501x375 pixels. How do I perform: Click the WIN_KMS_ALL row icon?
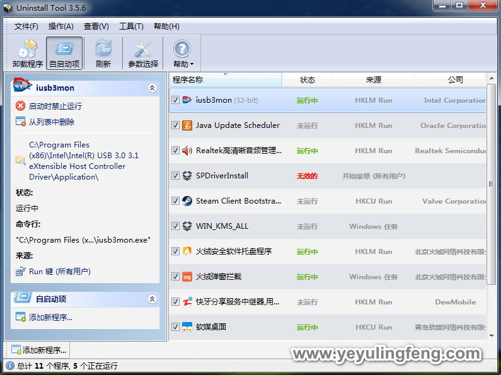(x=187, y=226)
